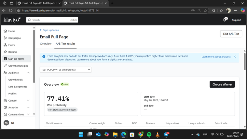Select the A/B Test results tab
247x139 pixels.
pos(65,44)
